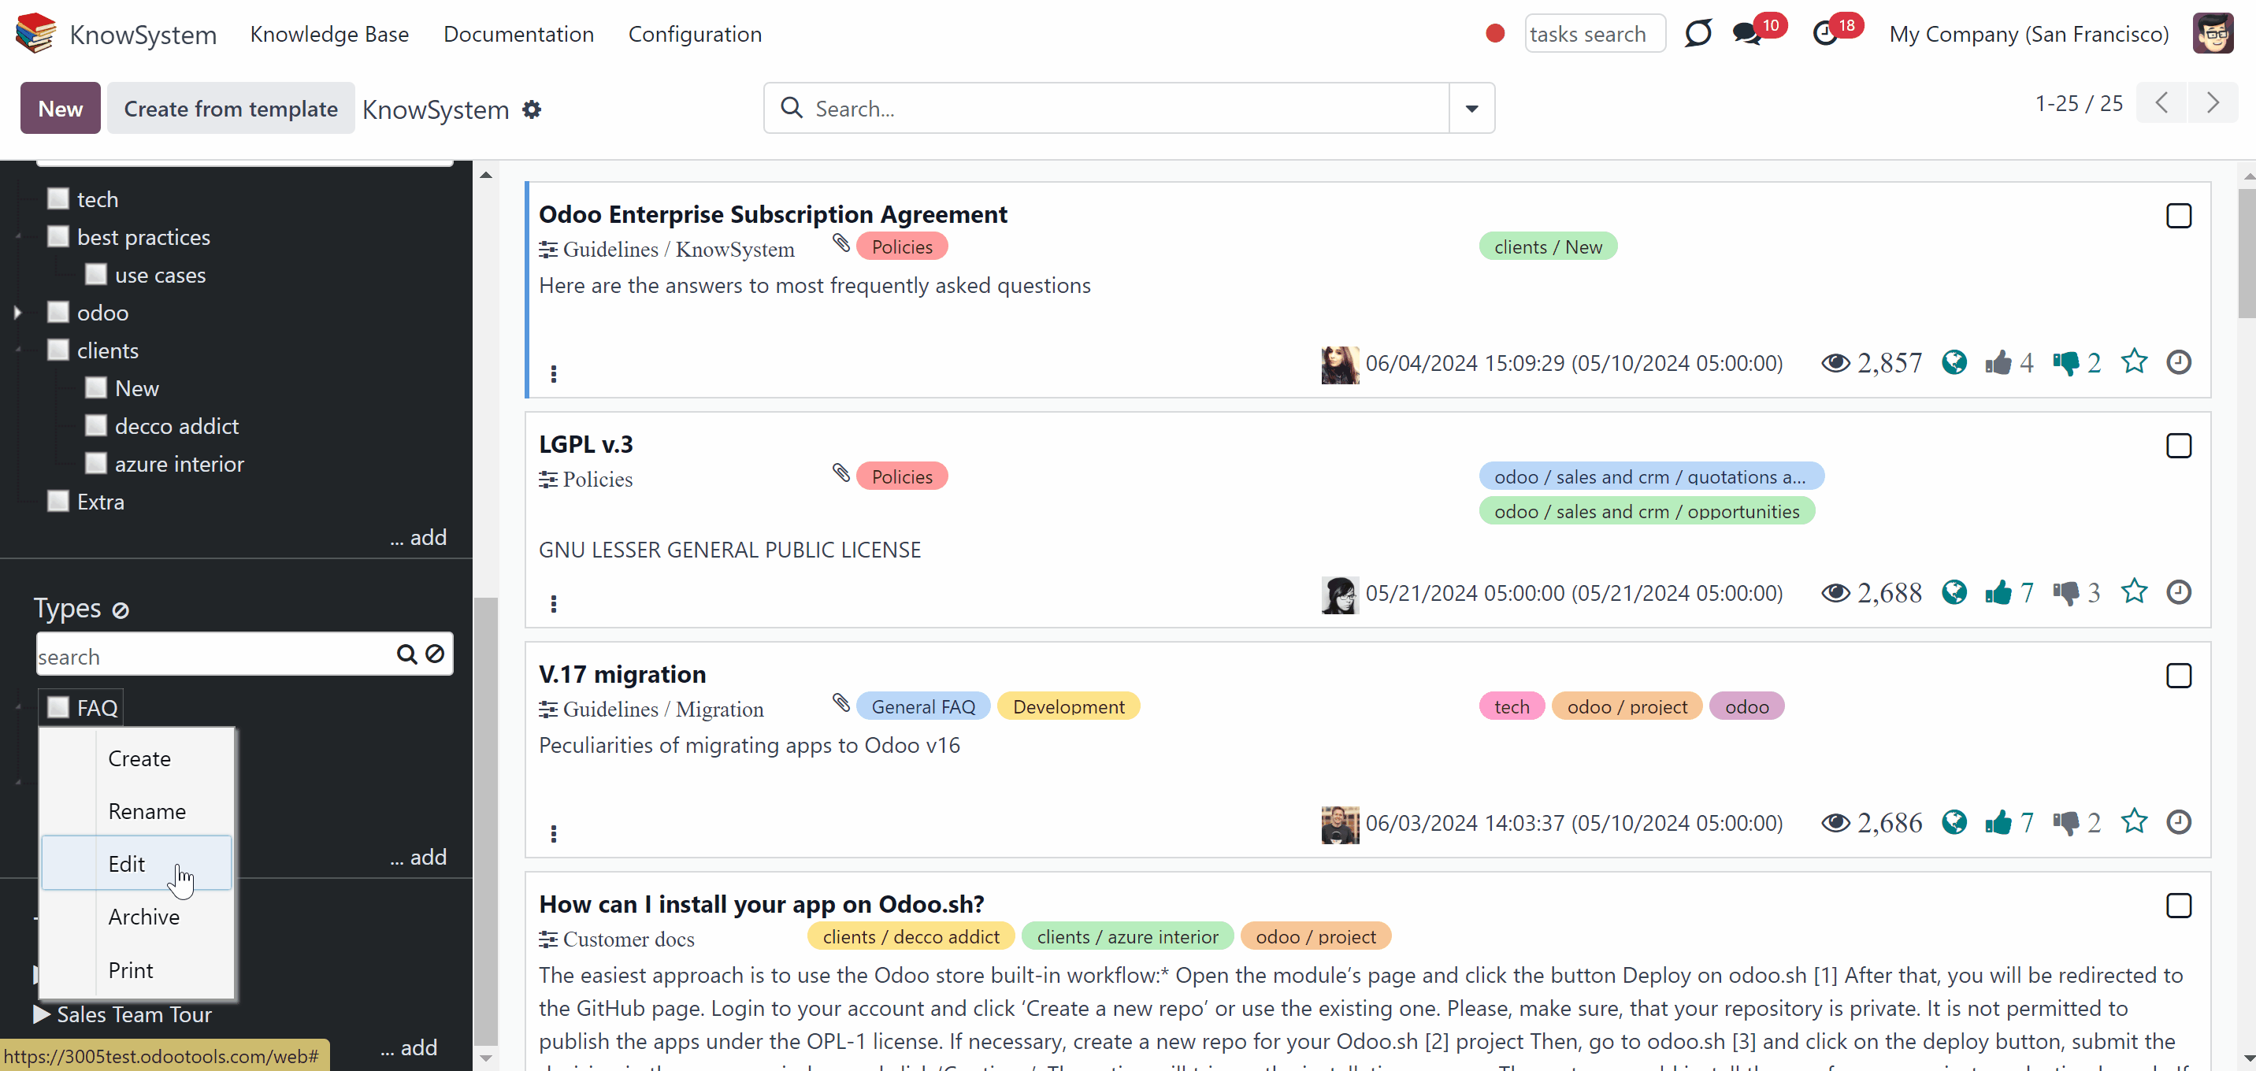Like the V.17 migration article

[x=1998, y=822]
